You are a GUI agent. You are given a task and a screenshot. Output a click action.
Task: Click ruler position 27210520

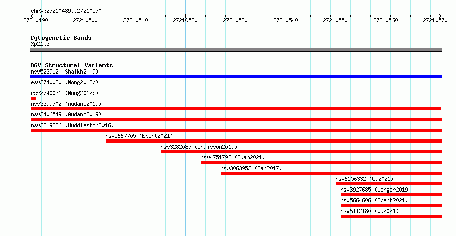(x=185, y=20)
